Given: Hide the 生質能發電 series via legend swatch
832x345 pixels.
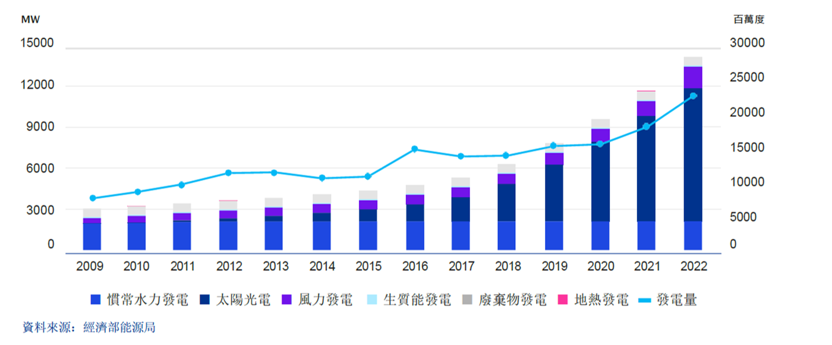Looking at the screenshot, I should point(370,300).
